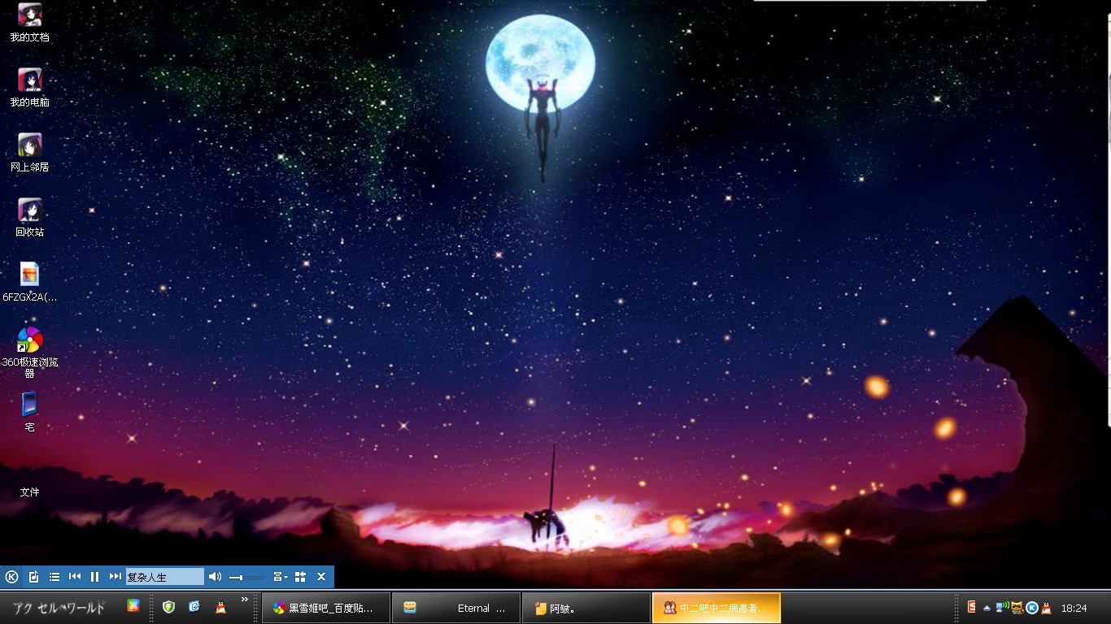
Task: Open the play mode dropdown on music bar
Action: [280, 577]
